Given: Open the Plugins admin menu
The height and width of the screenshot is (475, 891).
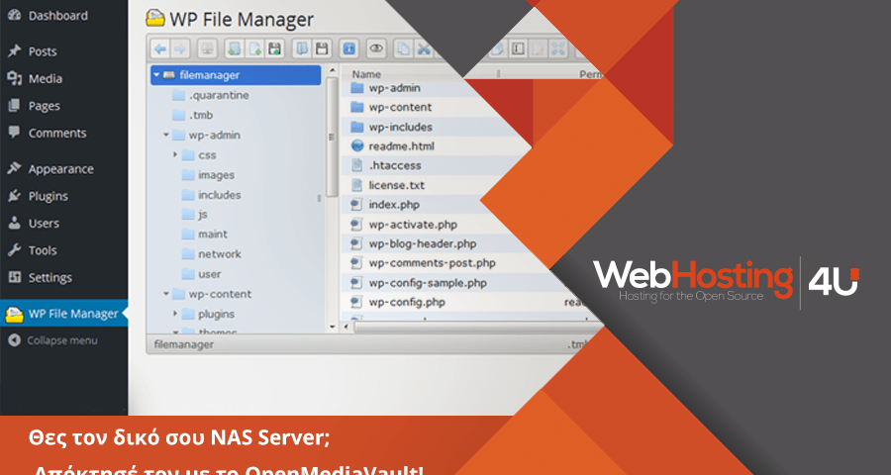Looking at the screenshot, I should pos(48,196).
